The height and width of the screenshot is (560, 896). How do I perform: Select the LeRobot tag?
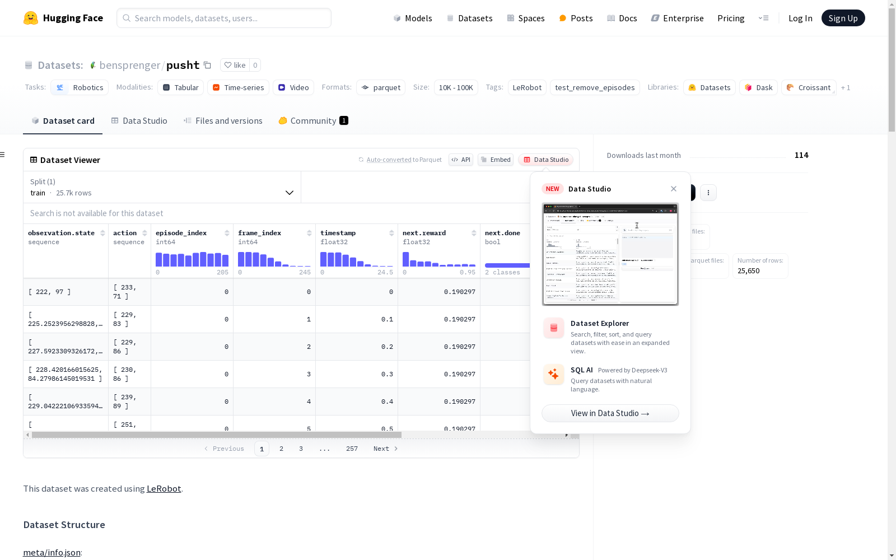click(527, 87)
